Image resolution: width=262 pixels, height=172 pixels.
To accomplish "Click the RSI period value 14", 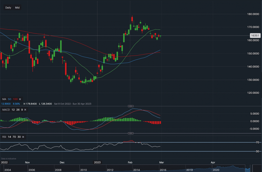I will pos(9,137).
